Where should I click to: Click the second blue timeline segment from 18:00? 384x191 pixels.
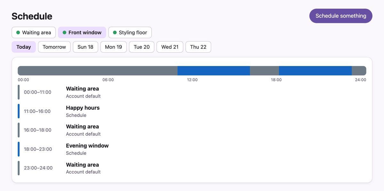click(315, 71)
